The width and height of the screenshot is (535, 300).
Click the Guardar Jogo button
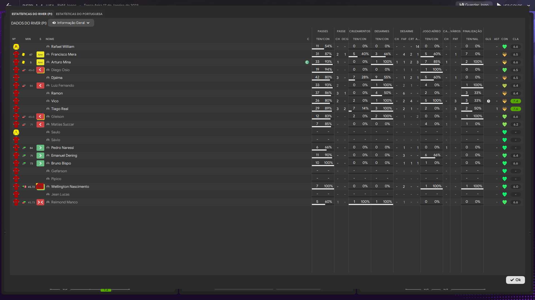(x=474, y=4)
